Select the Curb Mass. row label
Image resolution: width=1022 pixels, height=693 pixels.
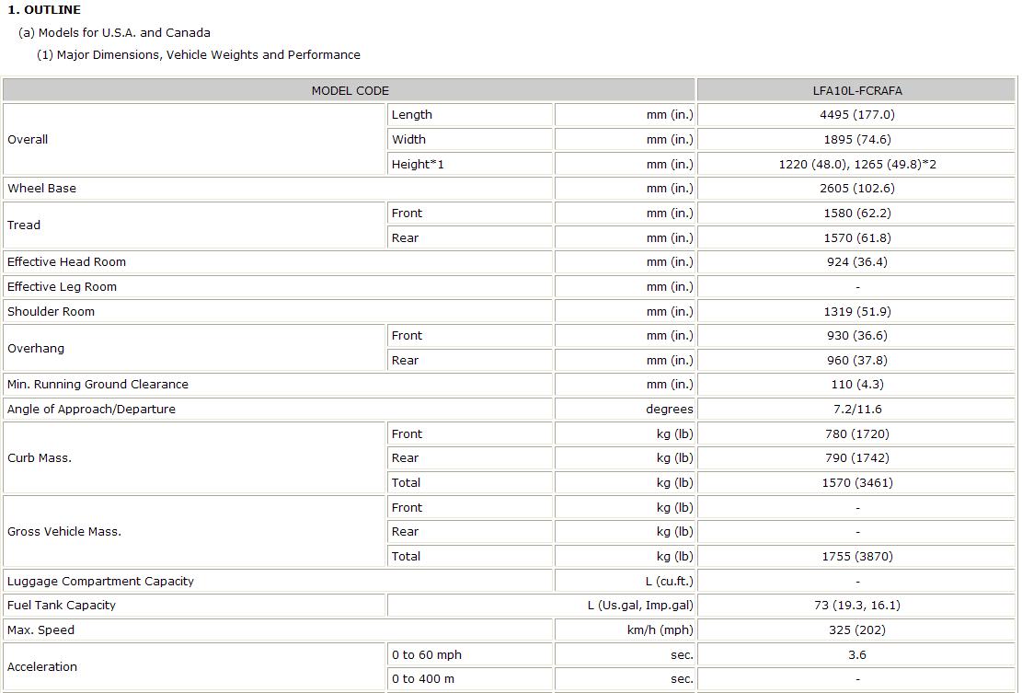click(40, 458)
